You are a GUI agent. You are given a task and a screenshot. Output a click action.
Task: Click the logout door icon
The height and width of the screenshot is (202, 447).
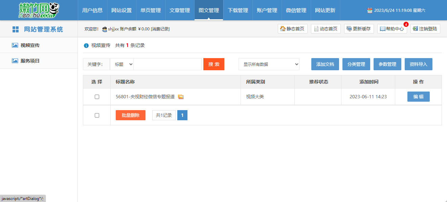415,29
